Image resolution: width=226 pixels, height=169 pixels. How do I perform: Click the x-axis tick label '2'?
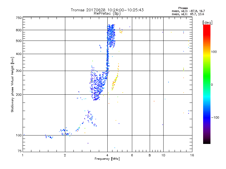point(65,155)
